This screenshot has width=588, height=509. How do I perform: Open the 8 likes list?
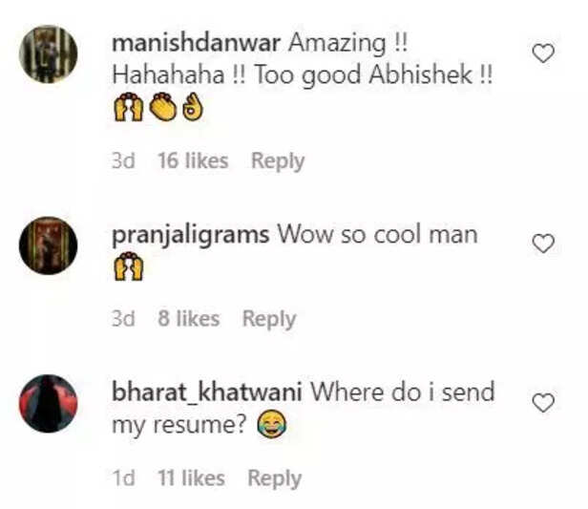pos(189,319)
